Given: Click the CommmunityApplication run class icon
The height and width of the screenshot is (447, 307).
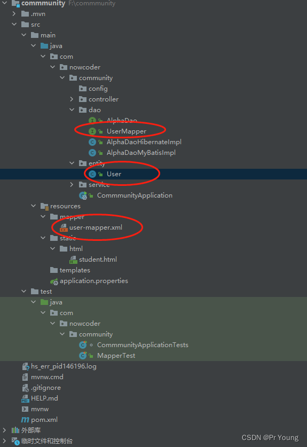Looking at the screenshot, I should click(x=83, y=195).
